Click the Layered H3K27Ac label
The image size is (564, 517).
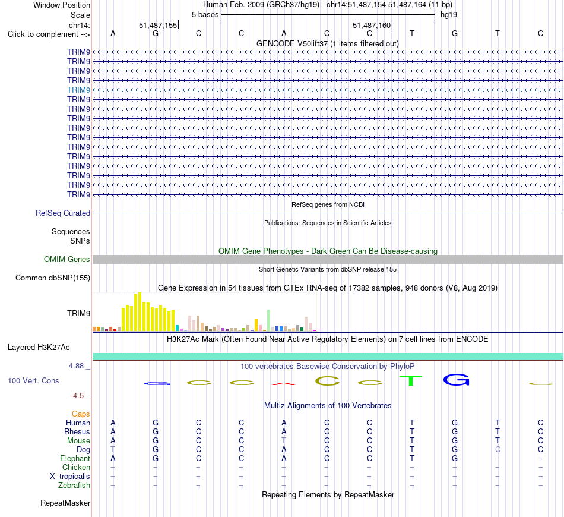(x=39, y=348)
